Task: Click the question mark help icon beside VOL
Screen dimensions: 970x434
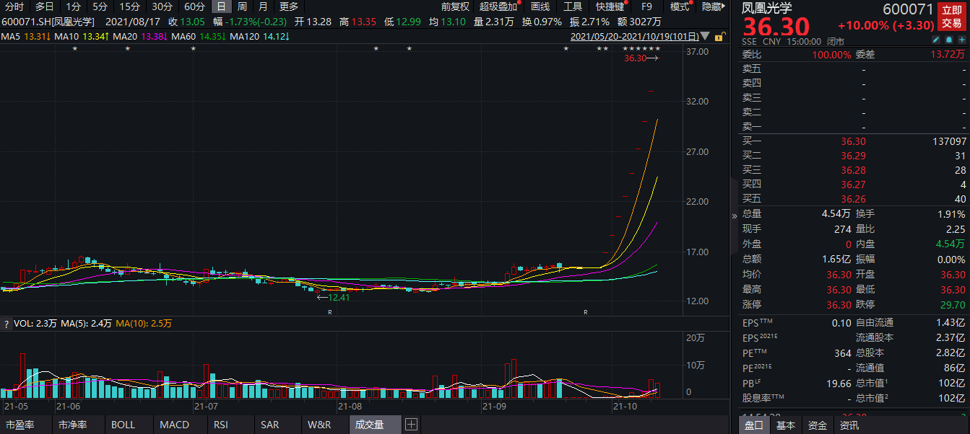Action: coord(7,324)
